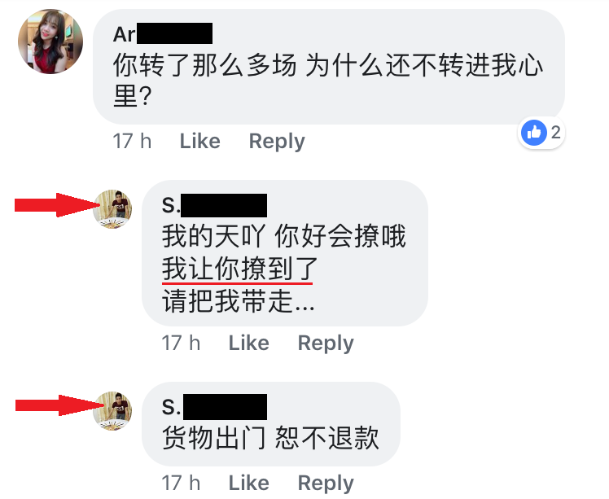This screenshot has height=499, width=609.
Task: Open the S. name above 我的天吖 comment
Action: [x=214, y=205]
